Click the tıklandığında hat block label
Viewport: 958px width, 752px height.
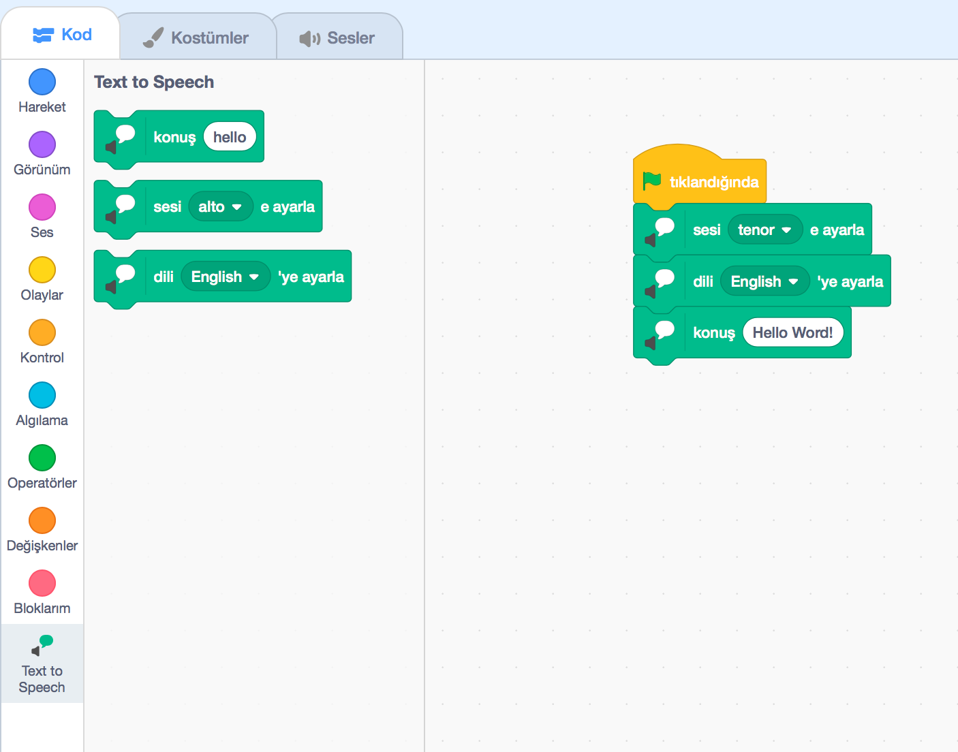click(x=714, y=182)
